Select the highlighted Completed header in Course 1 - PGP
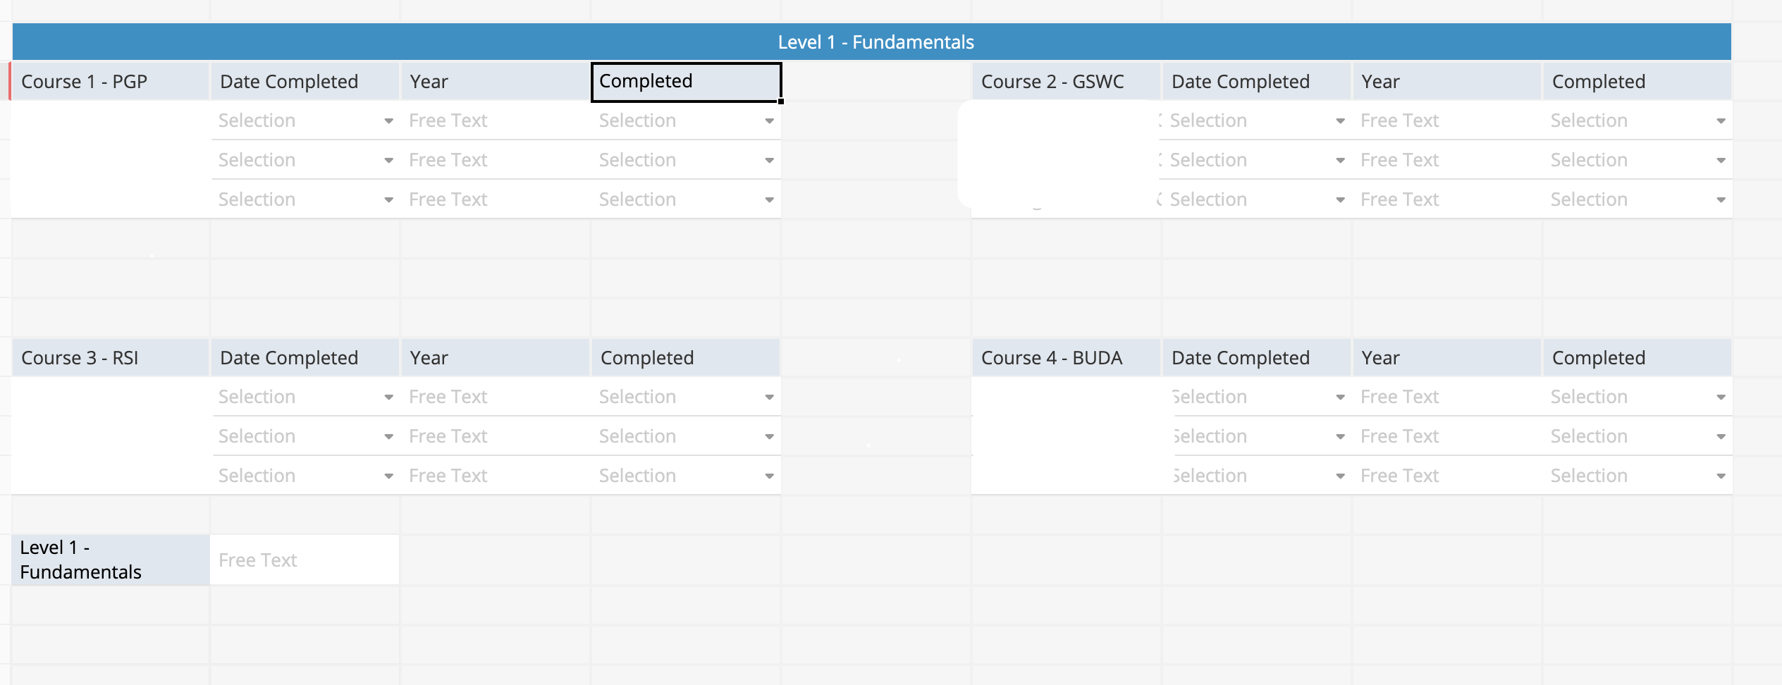Screen dimensions: 1782x685 point(686,82)
